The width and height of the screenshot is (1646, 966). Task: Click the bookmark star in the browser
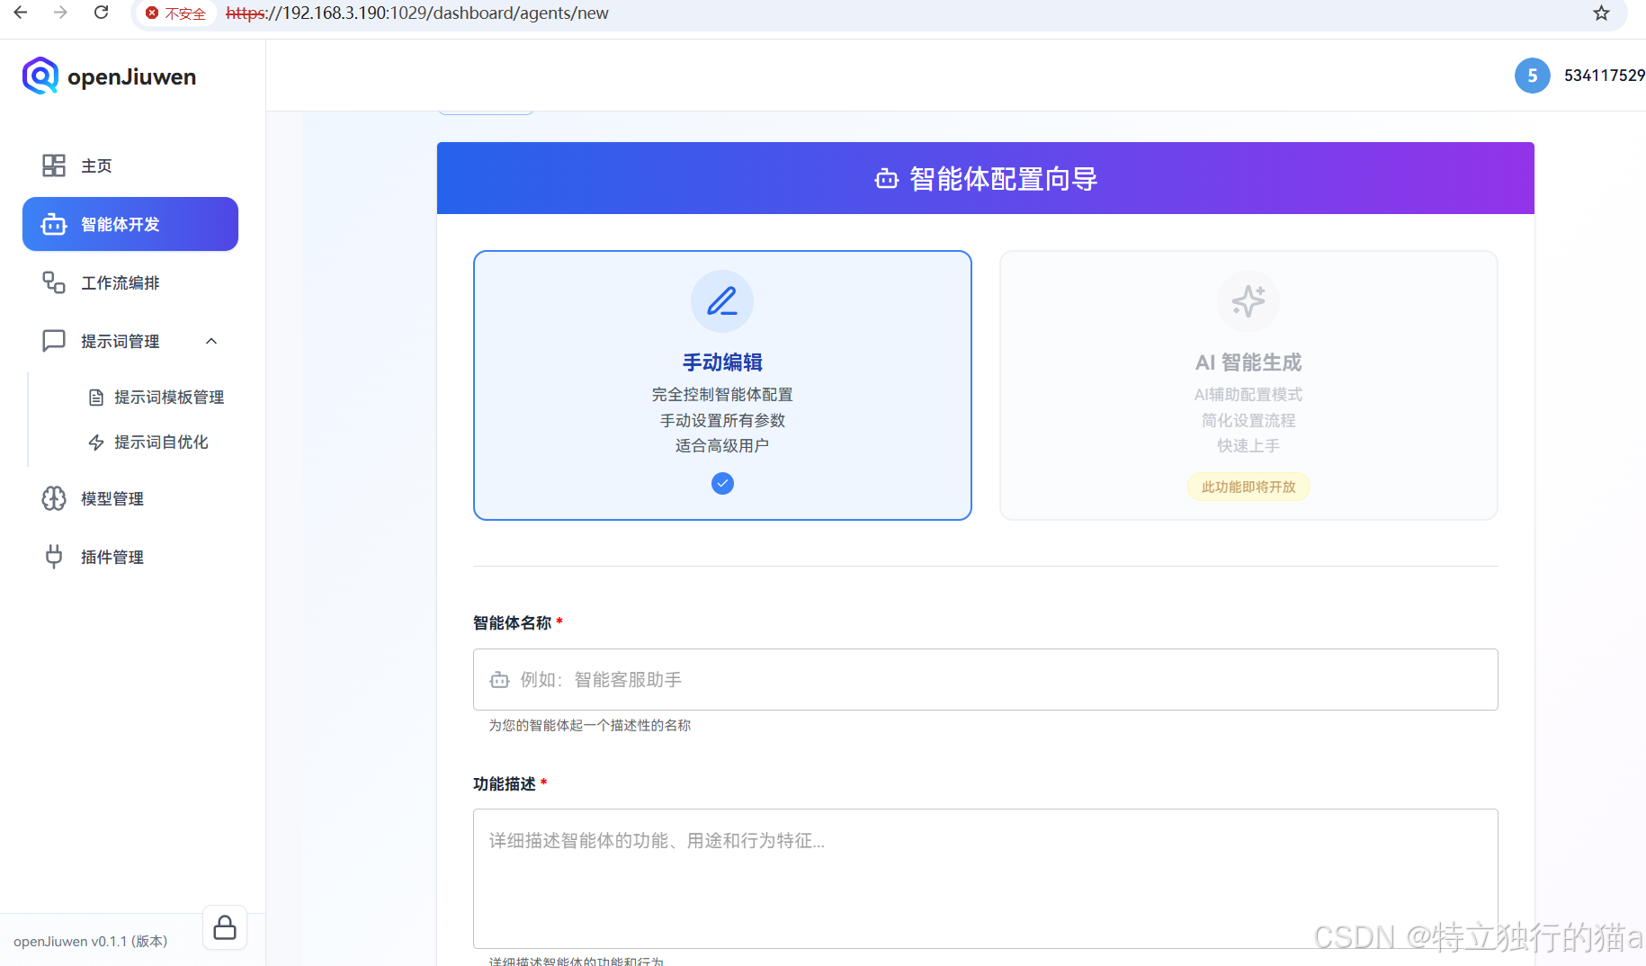pyautogui.click(x=1600, y=13)
